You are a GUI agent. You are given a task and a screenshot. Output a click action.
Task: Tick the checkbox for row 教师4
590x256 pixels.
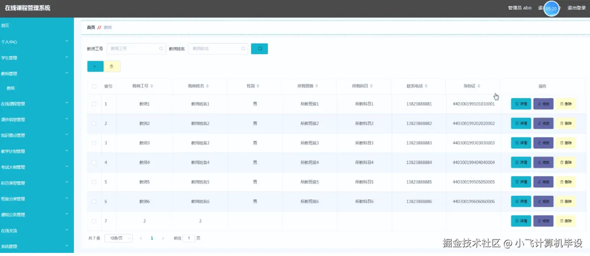[94, 163]
